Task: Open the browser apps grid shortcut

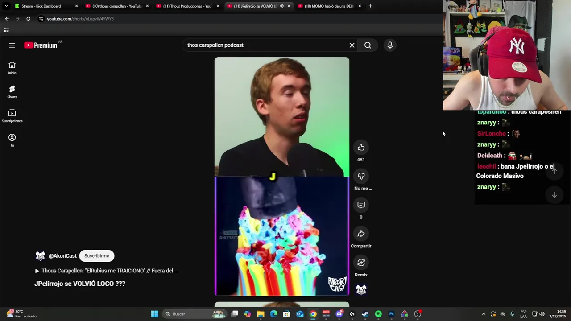Action: coord(6,30)
